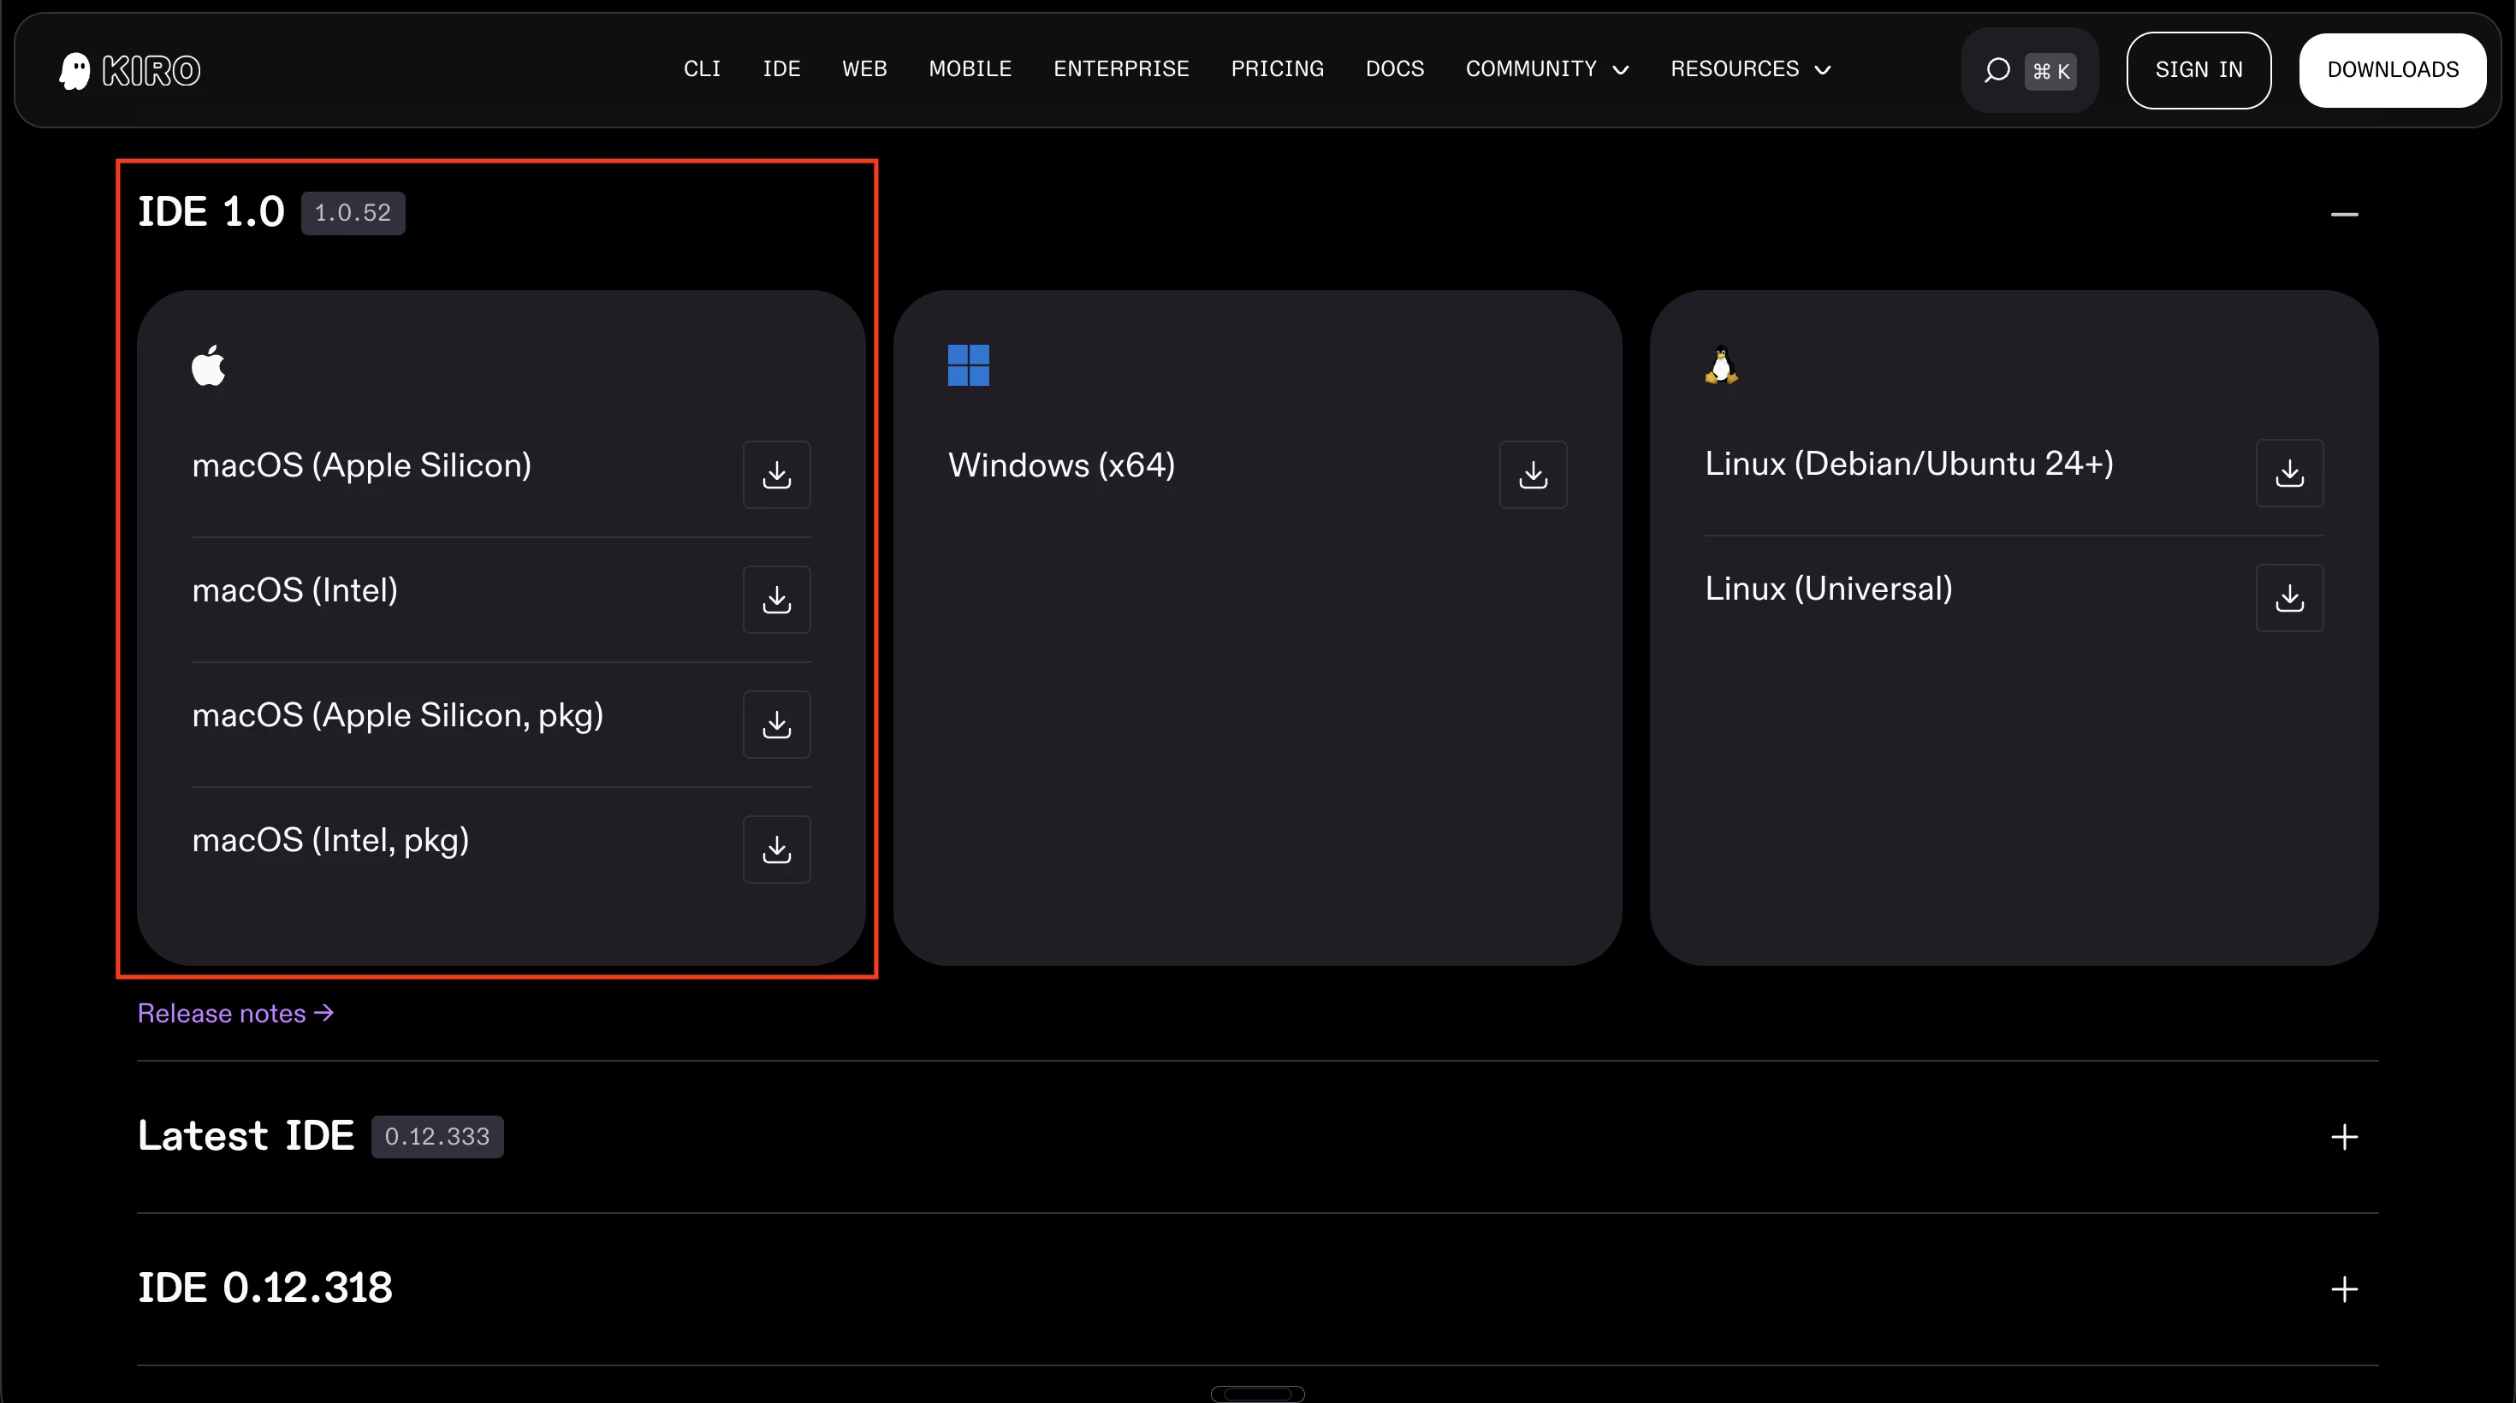Click the "Linux (Universal)" label
Screen dimensions: 2516x1403
(1829, 589)
